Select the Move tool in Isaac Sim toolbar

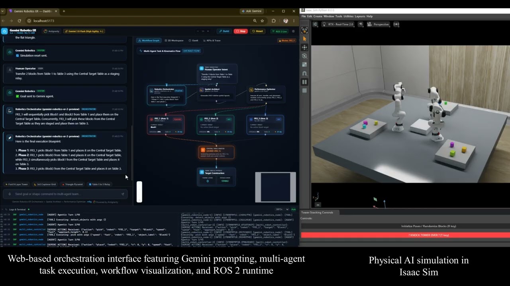point(304,47)
